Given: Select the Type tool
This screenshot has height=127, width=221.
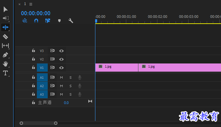Looking at the screenshot, I should coord(5,73).
